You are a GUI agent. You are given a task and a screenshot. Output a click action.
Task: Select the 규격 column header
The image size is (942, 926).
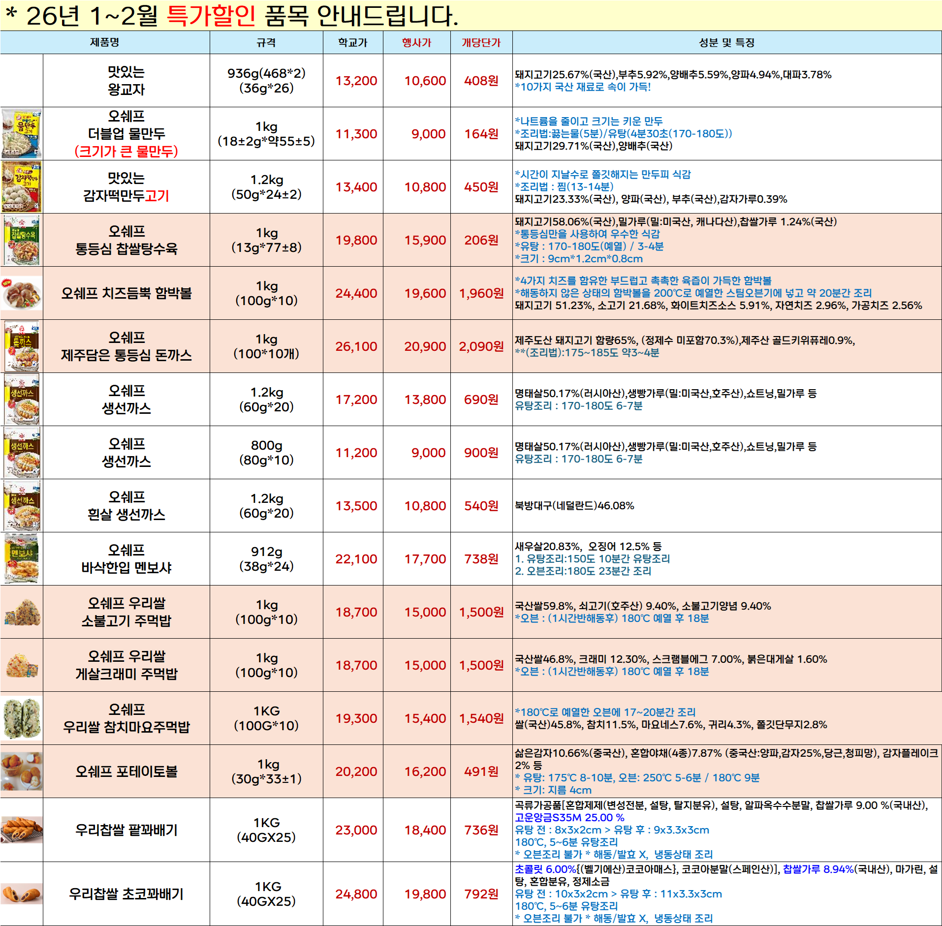tap(266, 42)
